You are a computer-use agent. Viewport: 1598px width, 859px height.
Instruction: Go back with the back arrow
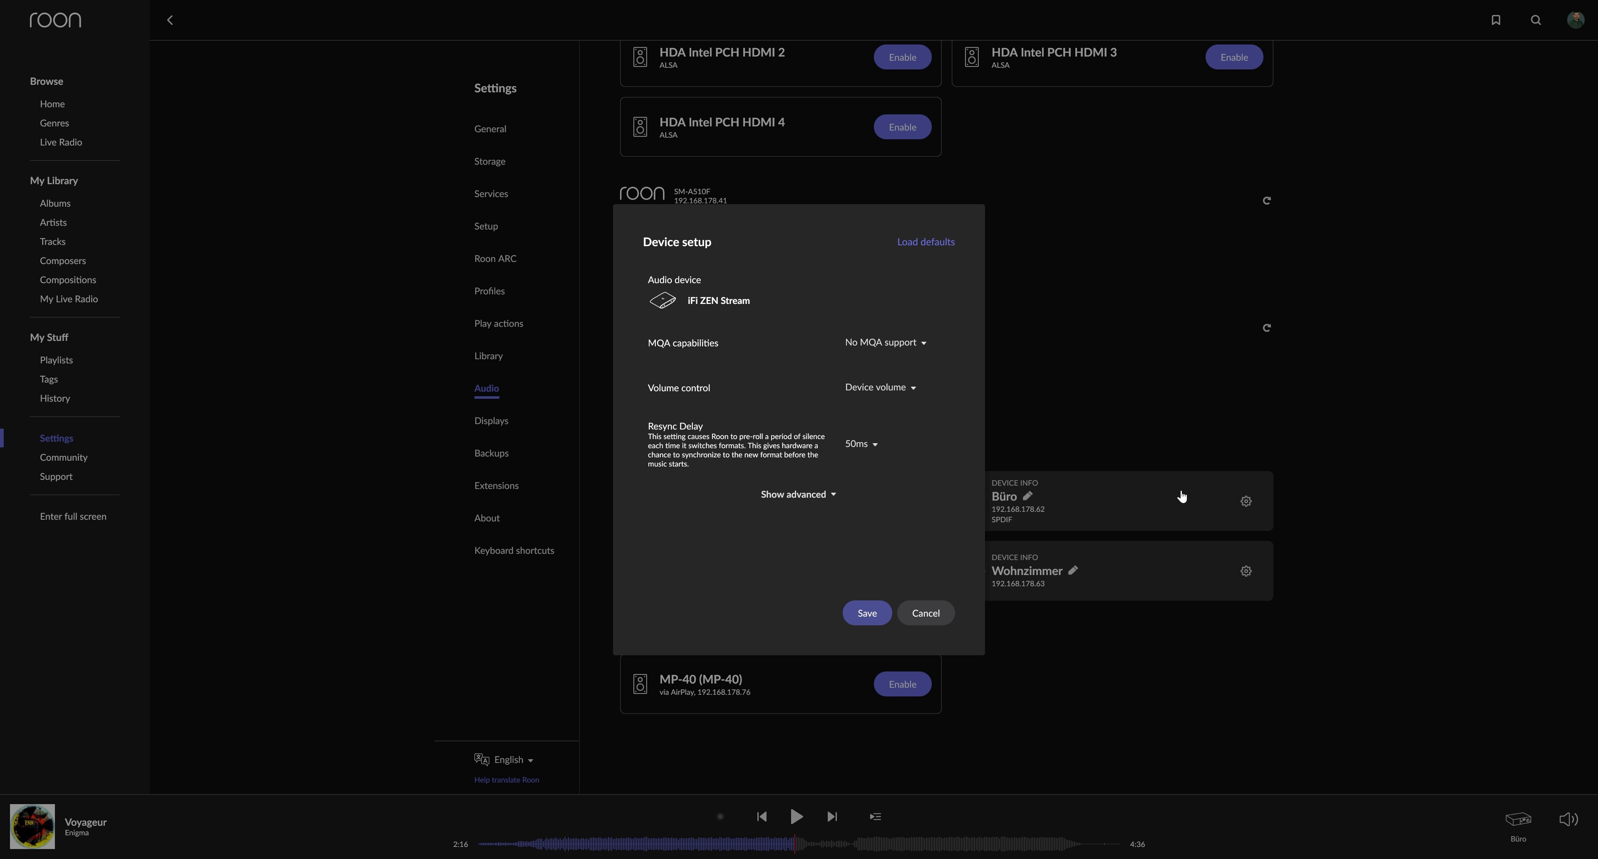tap(170, 20)
